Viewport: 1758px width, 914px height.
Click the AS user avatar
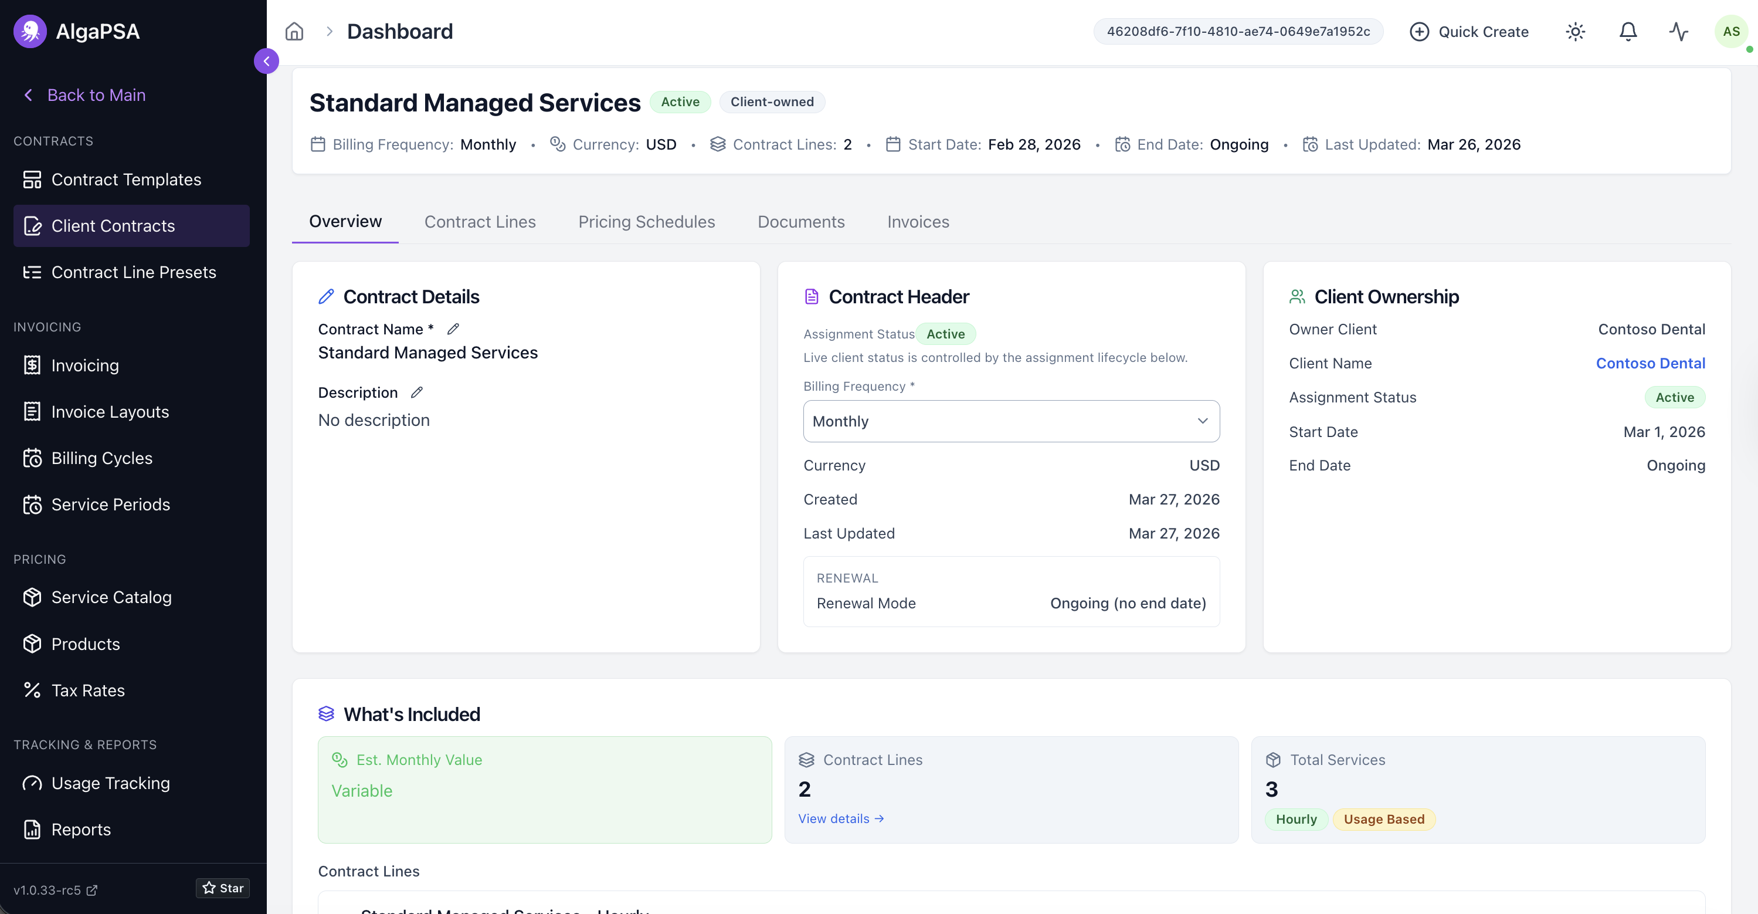[x=1730, y=32]
